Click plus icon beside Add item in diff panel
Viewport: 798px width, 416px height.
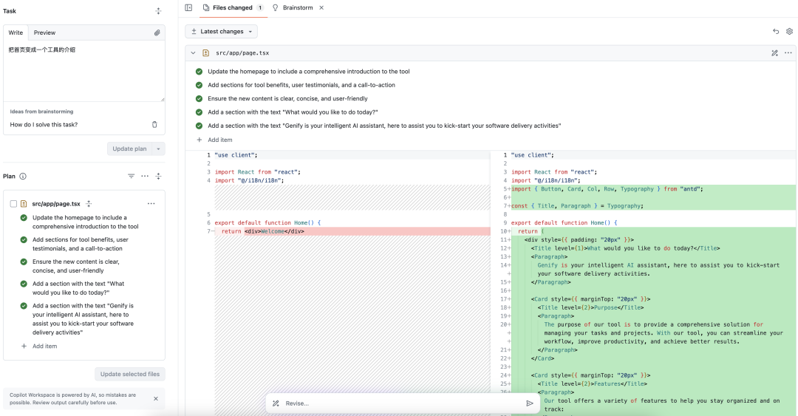point(199,140)
